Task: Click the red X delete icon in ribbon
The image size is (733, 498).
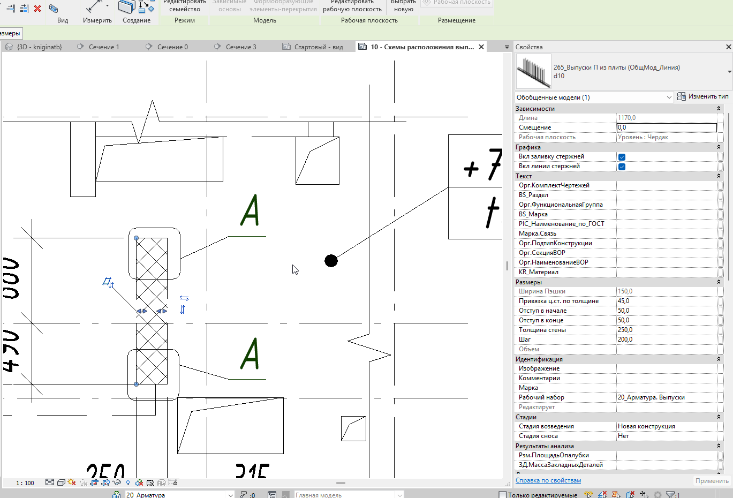Action: 37,9
